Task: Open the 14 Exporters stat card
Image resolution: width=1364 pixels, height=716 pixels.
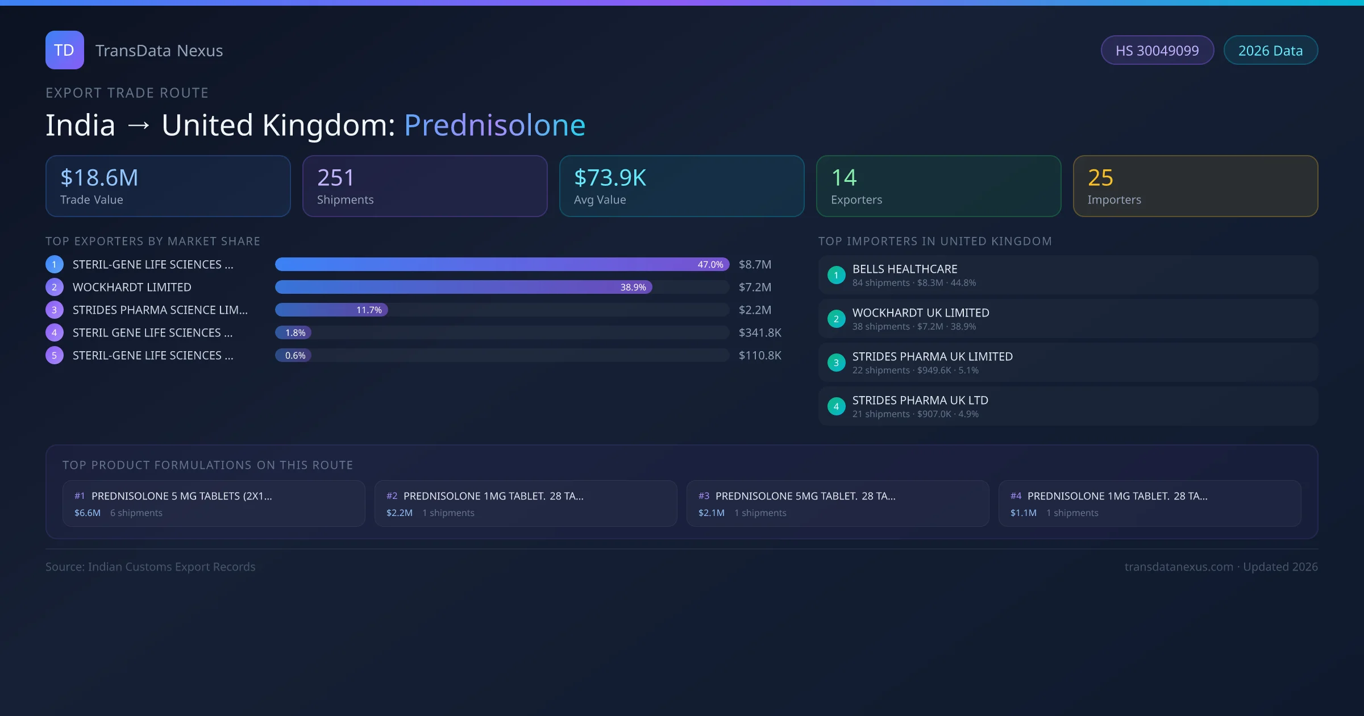Action: 938,186
